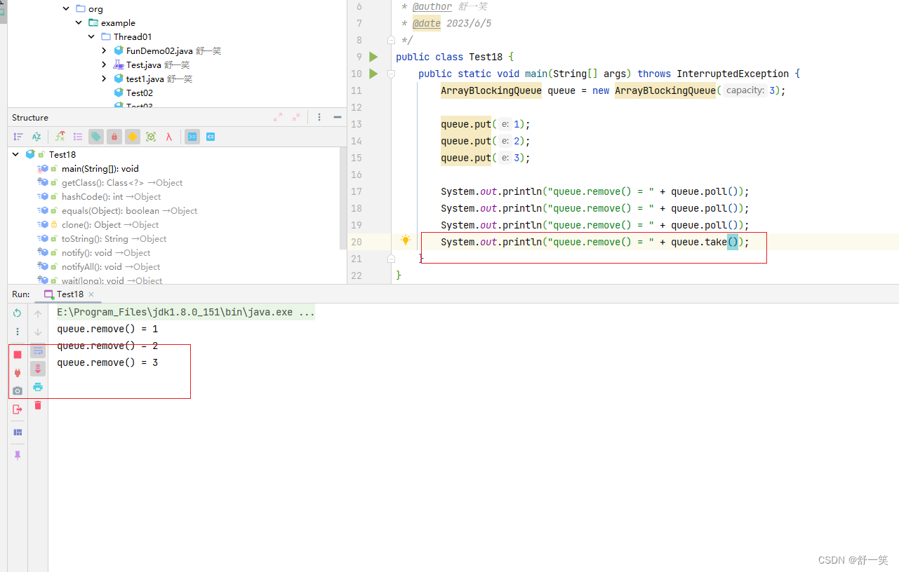Click the attach debugger plug icon
The width and height of the screenshot is (899, 572).
pyautogui.click(x=18, y=373)
